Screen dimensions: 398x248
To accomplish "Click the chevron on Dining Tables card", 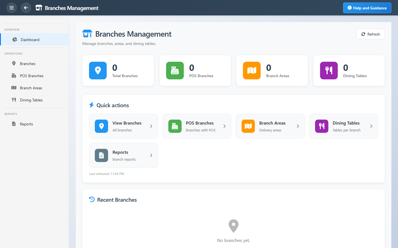I will coord(371,126).
